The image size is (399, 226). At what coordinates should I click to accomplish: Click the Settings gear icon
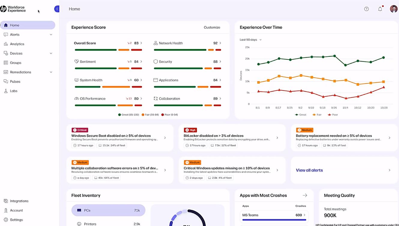click(x=6, y=220)
